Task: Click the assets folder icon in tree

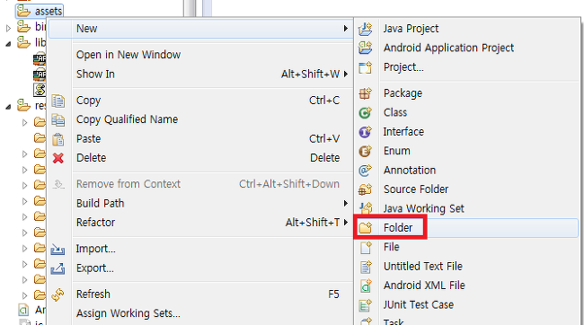Action: (x=23, y=11)
